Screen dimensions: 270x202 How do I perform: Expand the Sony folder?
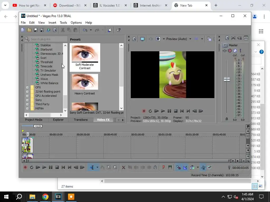(27, 100)
